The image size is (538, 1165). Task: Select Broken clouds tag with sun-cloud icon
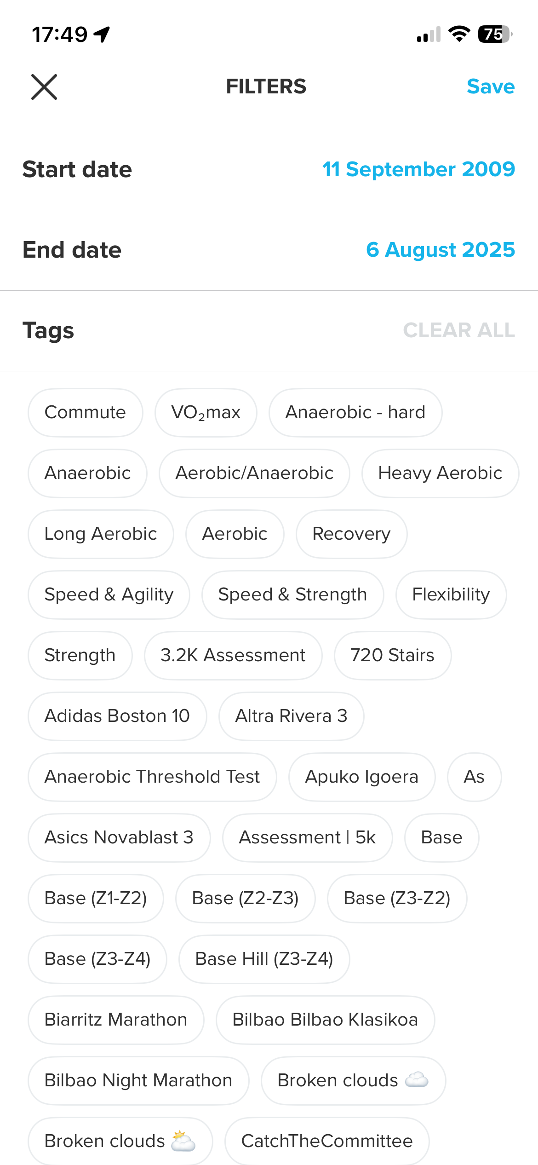pos(120,1141)
